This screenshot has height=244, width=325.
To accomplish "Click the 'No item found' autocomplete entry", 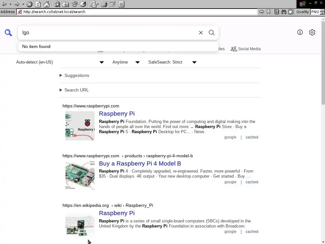I will [x=118, y=46].
